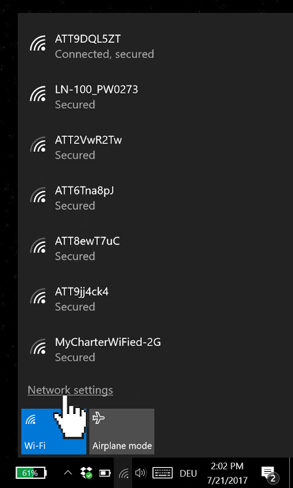Select the connected ATT9DQL5ZT network
This screenshot has height=488, width=293.
pos(155,47)
